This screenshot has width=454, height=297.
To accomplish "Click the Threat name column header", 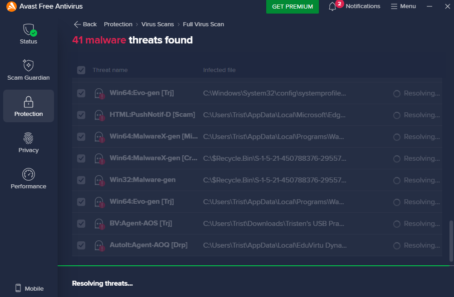I will pyautogui.click(x=110, y=70).
